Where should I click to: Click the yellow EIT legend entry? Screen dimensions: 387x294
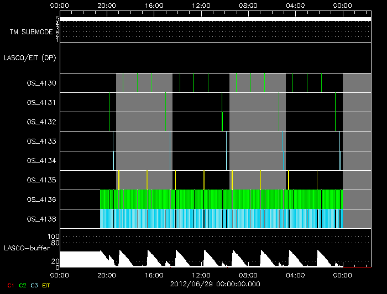point(46,286)
